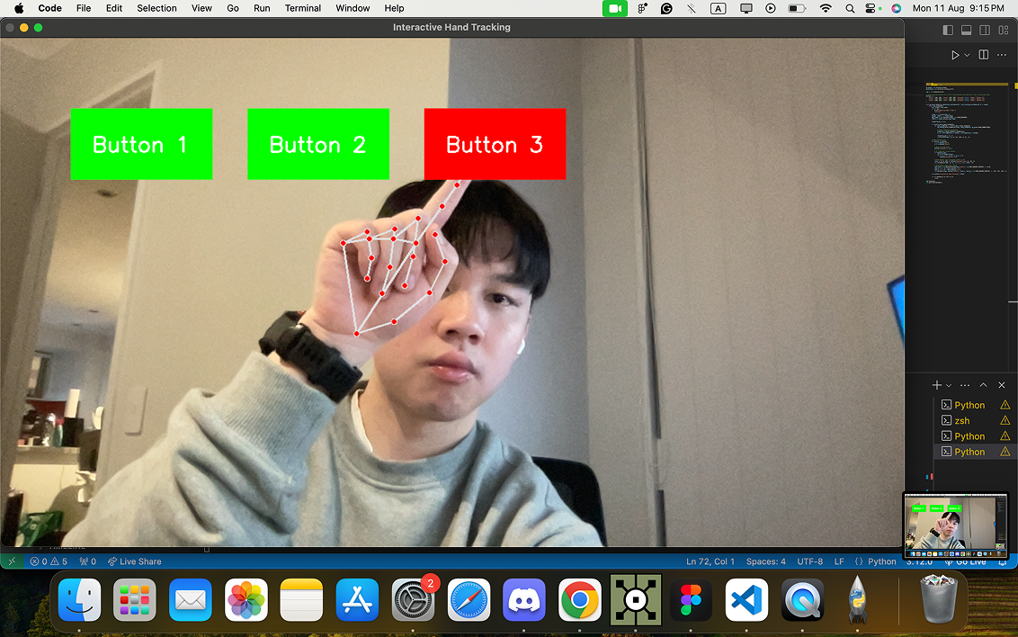Open Figma from the Dock
The image size is (1018, 637).
click(x=691, y=600)
